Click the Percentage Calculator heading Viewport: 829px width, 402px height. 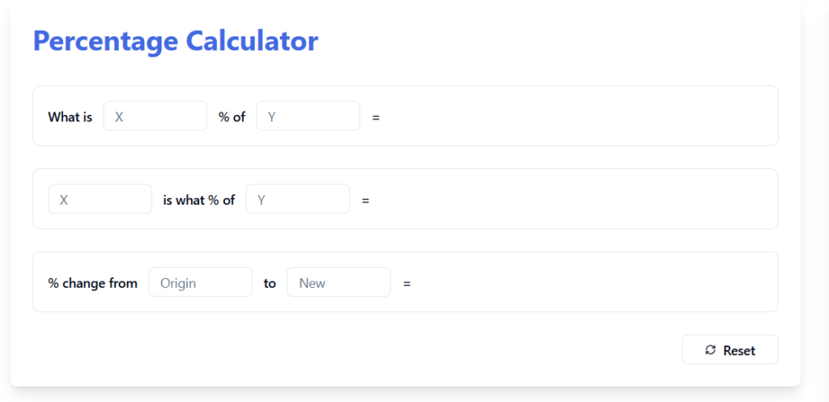point(176,41)
